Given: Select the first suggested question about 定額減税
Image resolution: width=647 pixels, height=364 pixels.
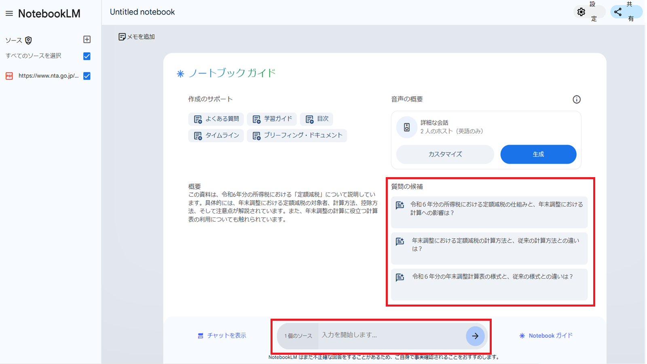Looking at the screenshot, I should (x=489, y=212).
